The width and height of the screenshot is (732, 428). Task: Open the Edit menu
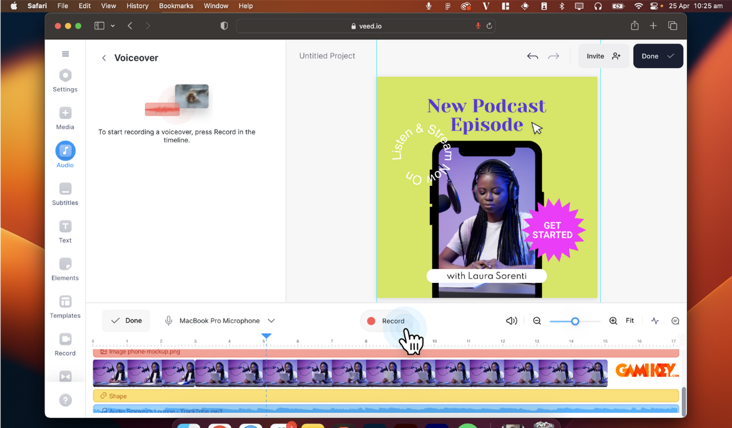[84, 6]
